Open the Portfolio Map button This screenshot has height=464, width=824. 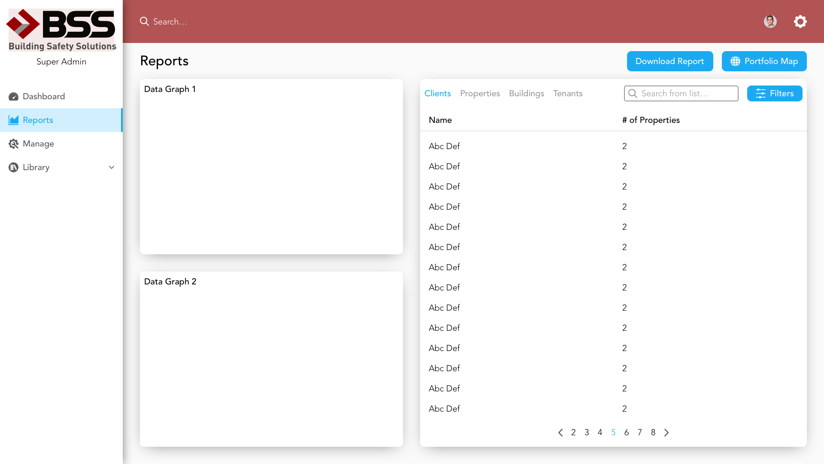click(x=764, y=61)
